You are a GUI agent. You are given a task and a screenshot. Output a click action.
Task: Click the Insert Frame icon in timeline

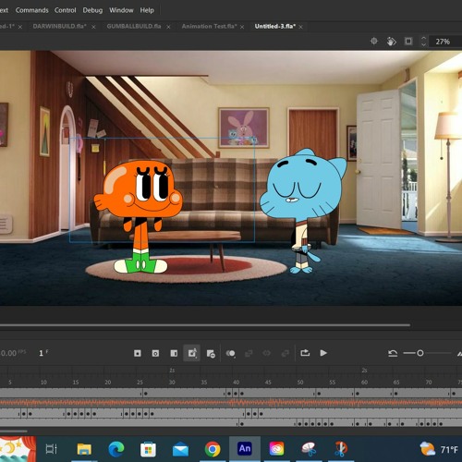coord(174,353)
